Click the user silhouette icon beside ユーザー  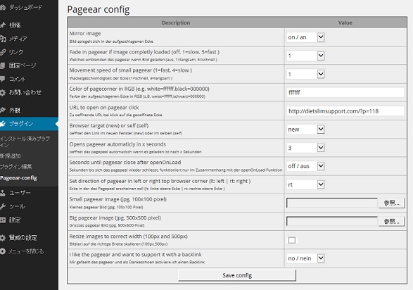(2, 193)
